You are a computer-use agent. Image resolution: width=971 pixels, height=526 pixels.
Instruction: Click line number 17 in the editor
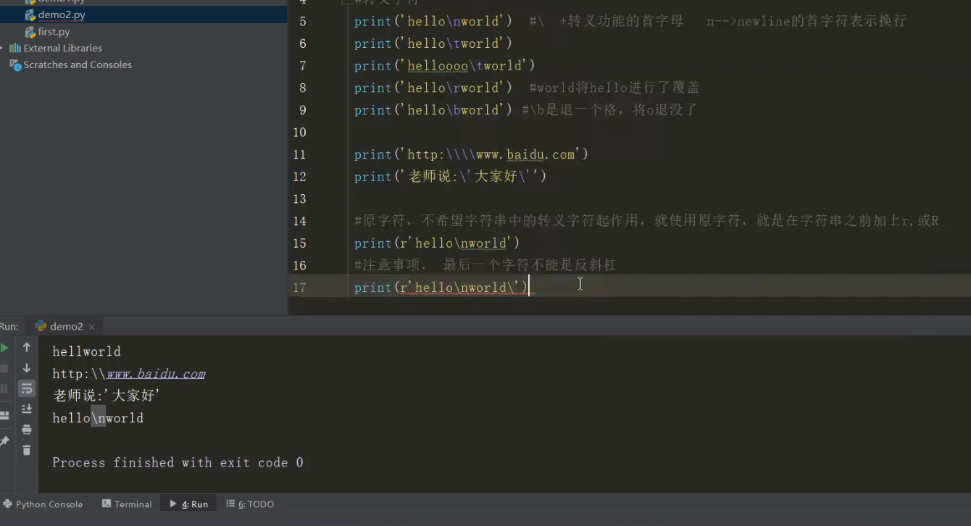tap(299, 287)
